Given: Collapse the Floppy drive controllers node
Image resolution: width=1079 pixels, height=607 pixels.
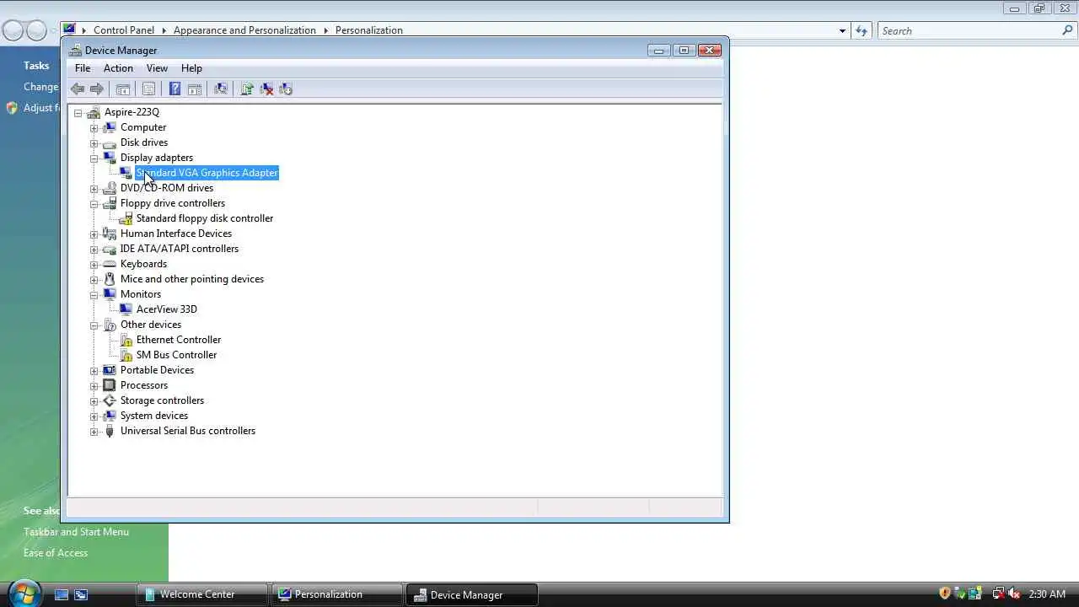Looking at the screenshot, I should point(94,203).
